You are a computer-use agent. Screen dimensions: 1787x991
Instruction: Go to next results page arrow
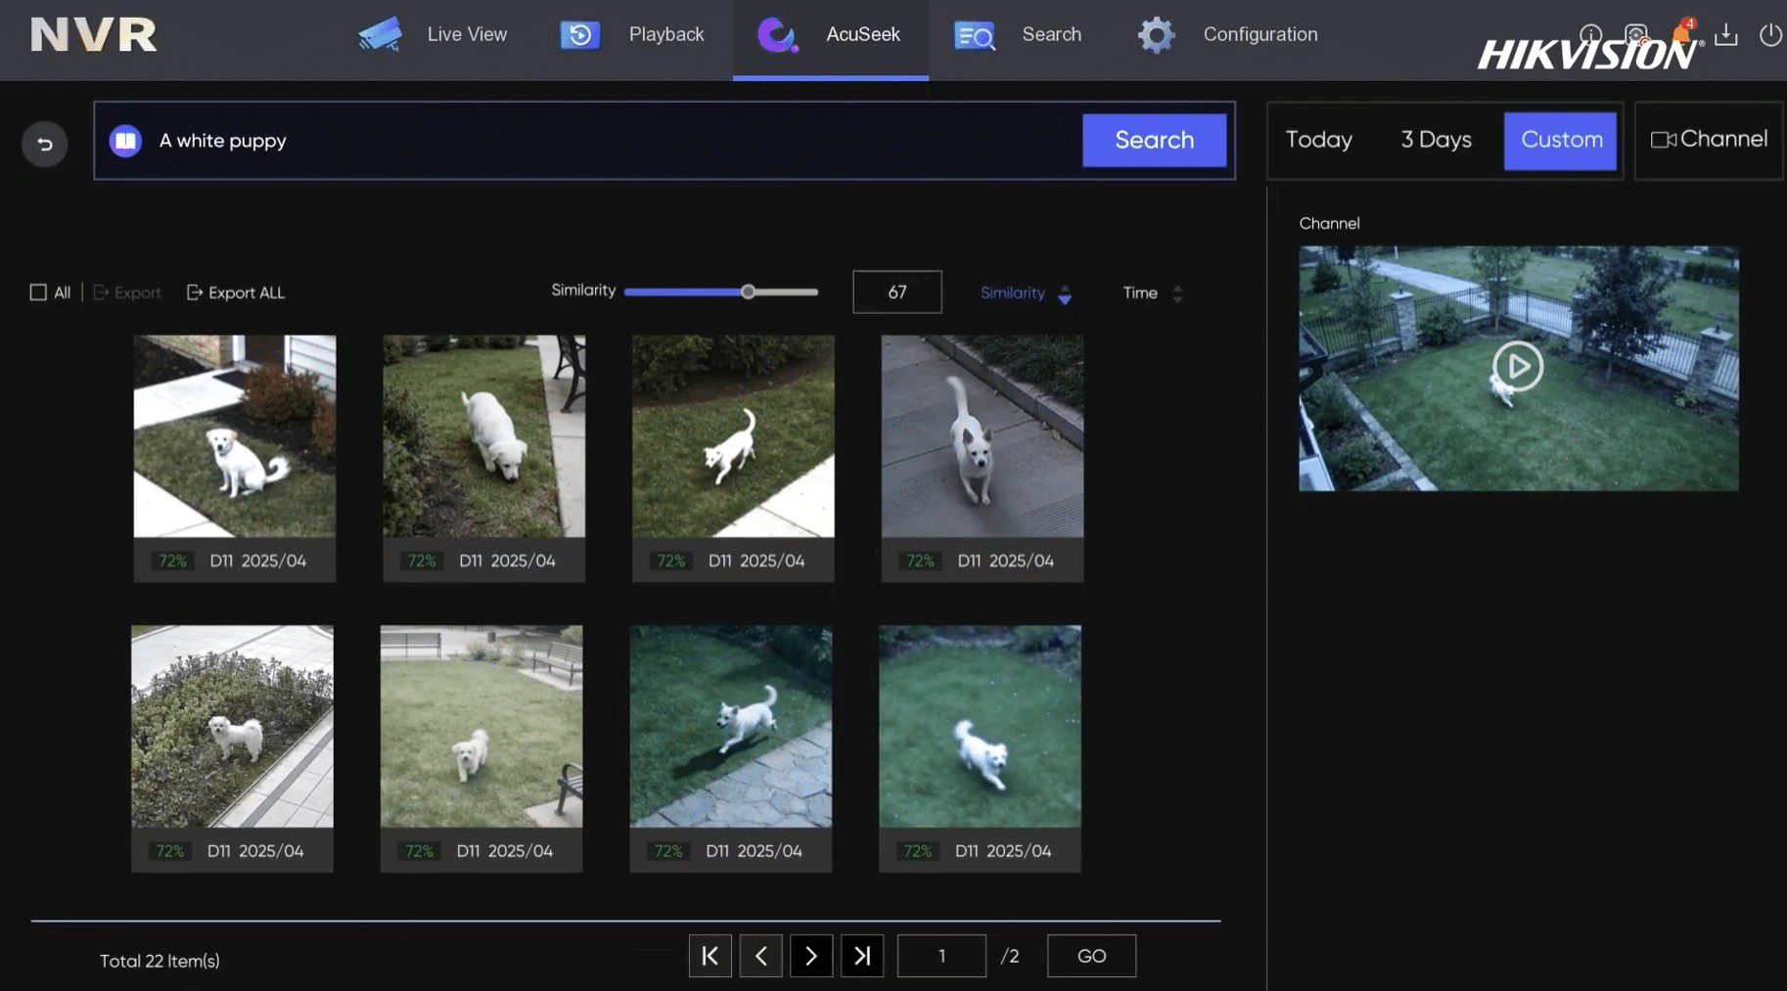(x=811, y=956)
